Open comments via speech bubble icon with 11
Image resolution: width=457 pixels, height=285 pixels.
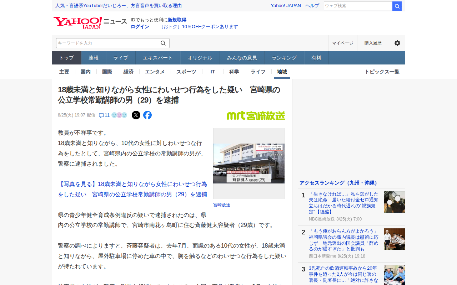tap(104, 115)
